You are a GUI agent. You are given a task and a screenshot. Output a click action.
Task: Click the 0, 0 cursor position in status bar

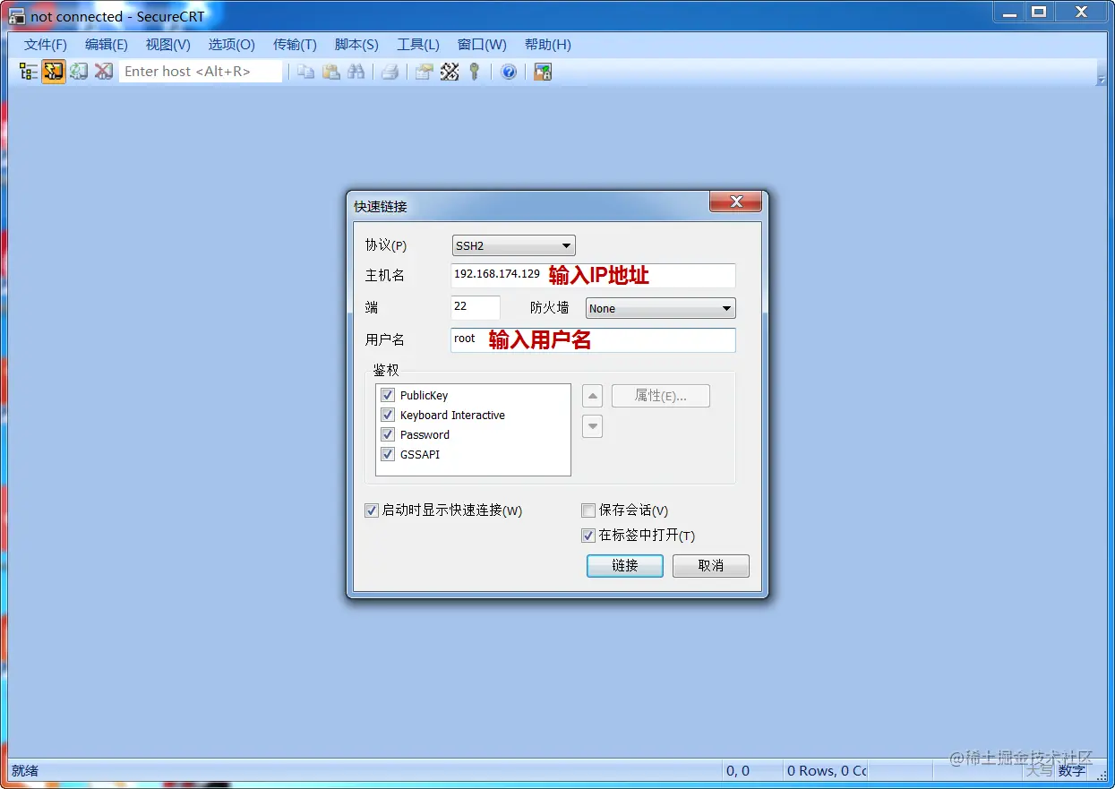coord(738,770)
